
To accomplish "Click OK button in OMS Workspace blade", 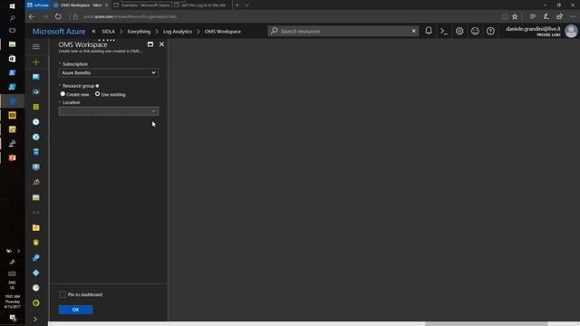I will coord(75,310).
